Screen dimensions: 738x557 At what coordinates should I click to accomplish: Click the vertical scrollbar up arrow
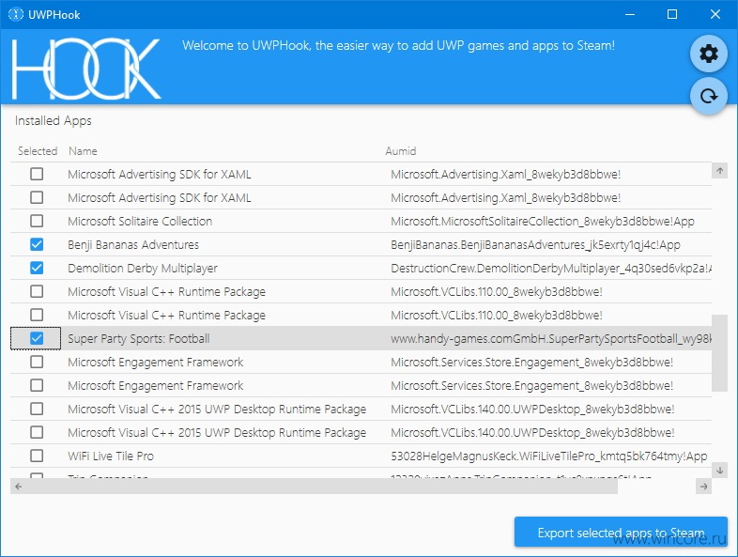(x=719, y=170)
